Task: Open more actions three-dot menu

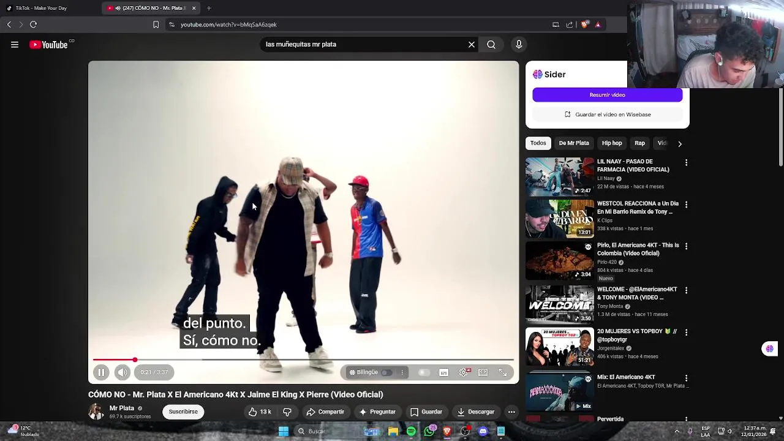Action: coord(511,412)
